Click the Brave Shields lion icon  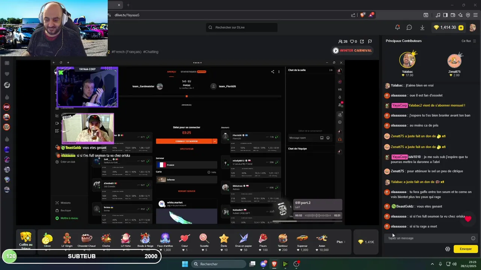pos(362,15)
